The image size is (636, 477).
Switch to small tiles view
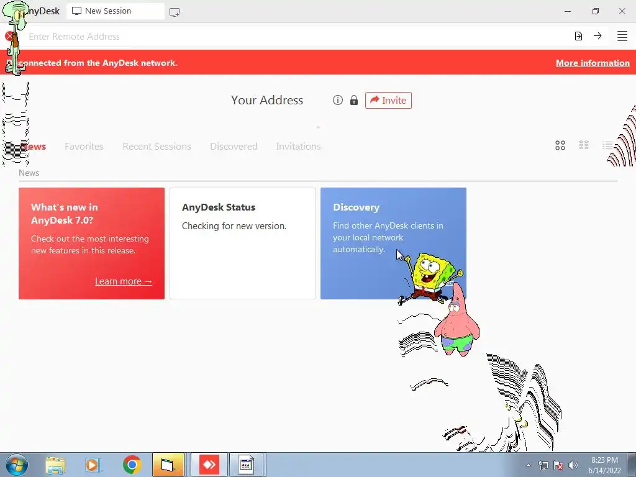coord(584,145)
